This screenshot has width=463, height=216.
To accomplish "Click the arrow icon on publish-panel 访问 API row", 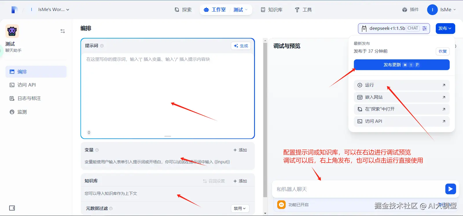I will 444,121.
